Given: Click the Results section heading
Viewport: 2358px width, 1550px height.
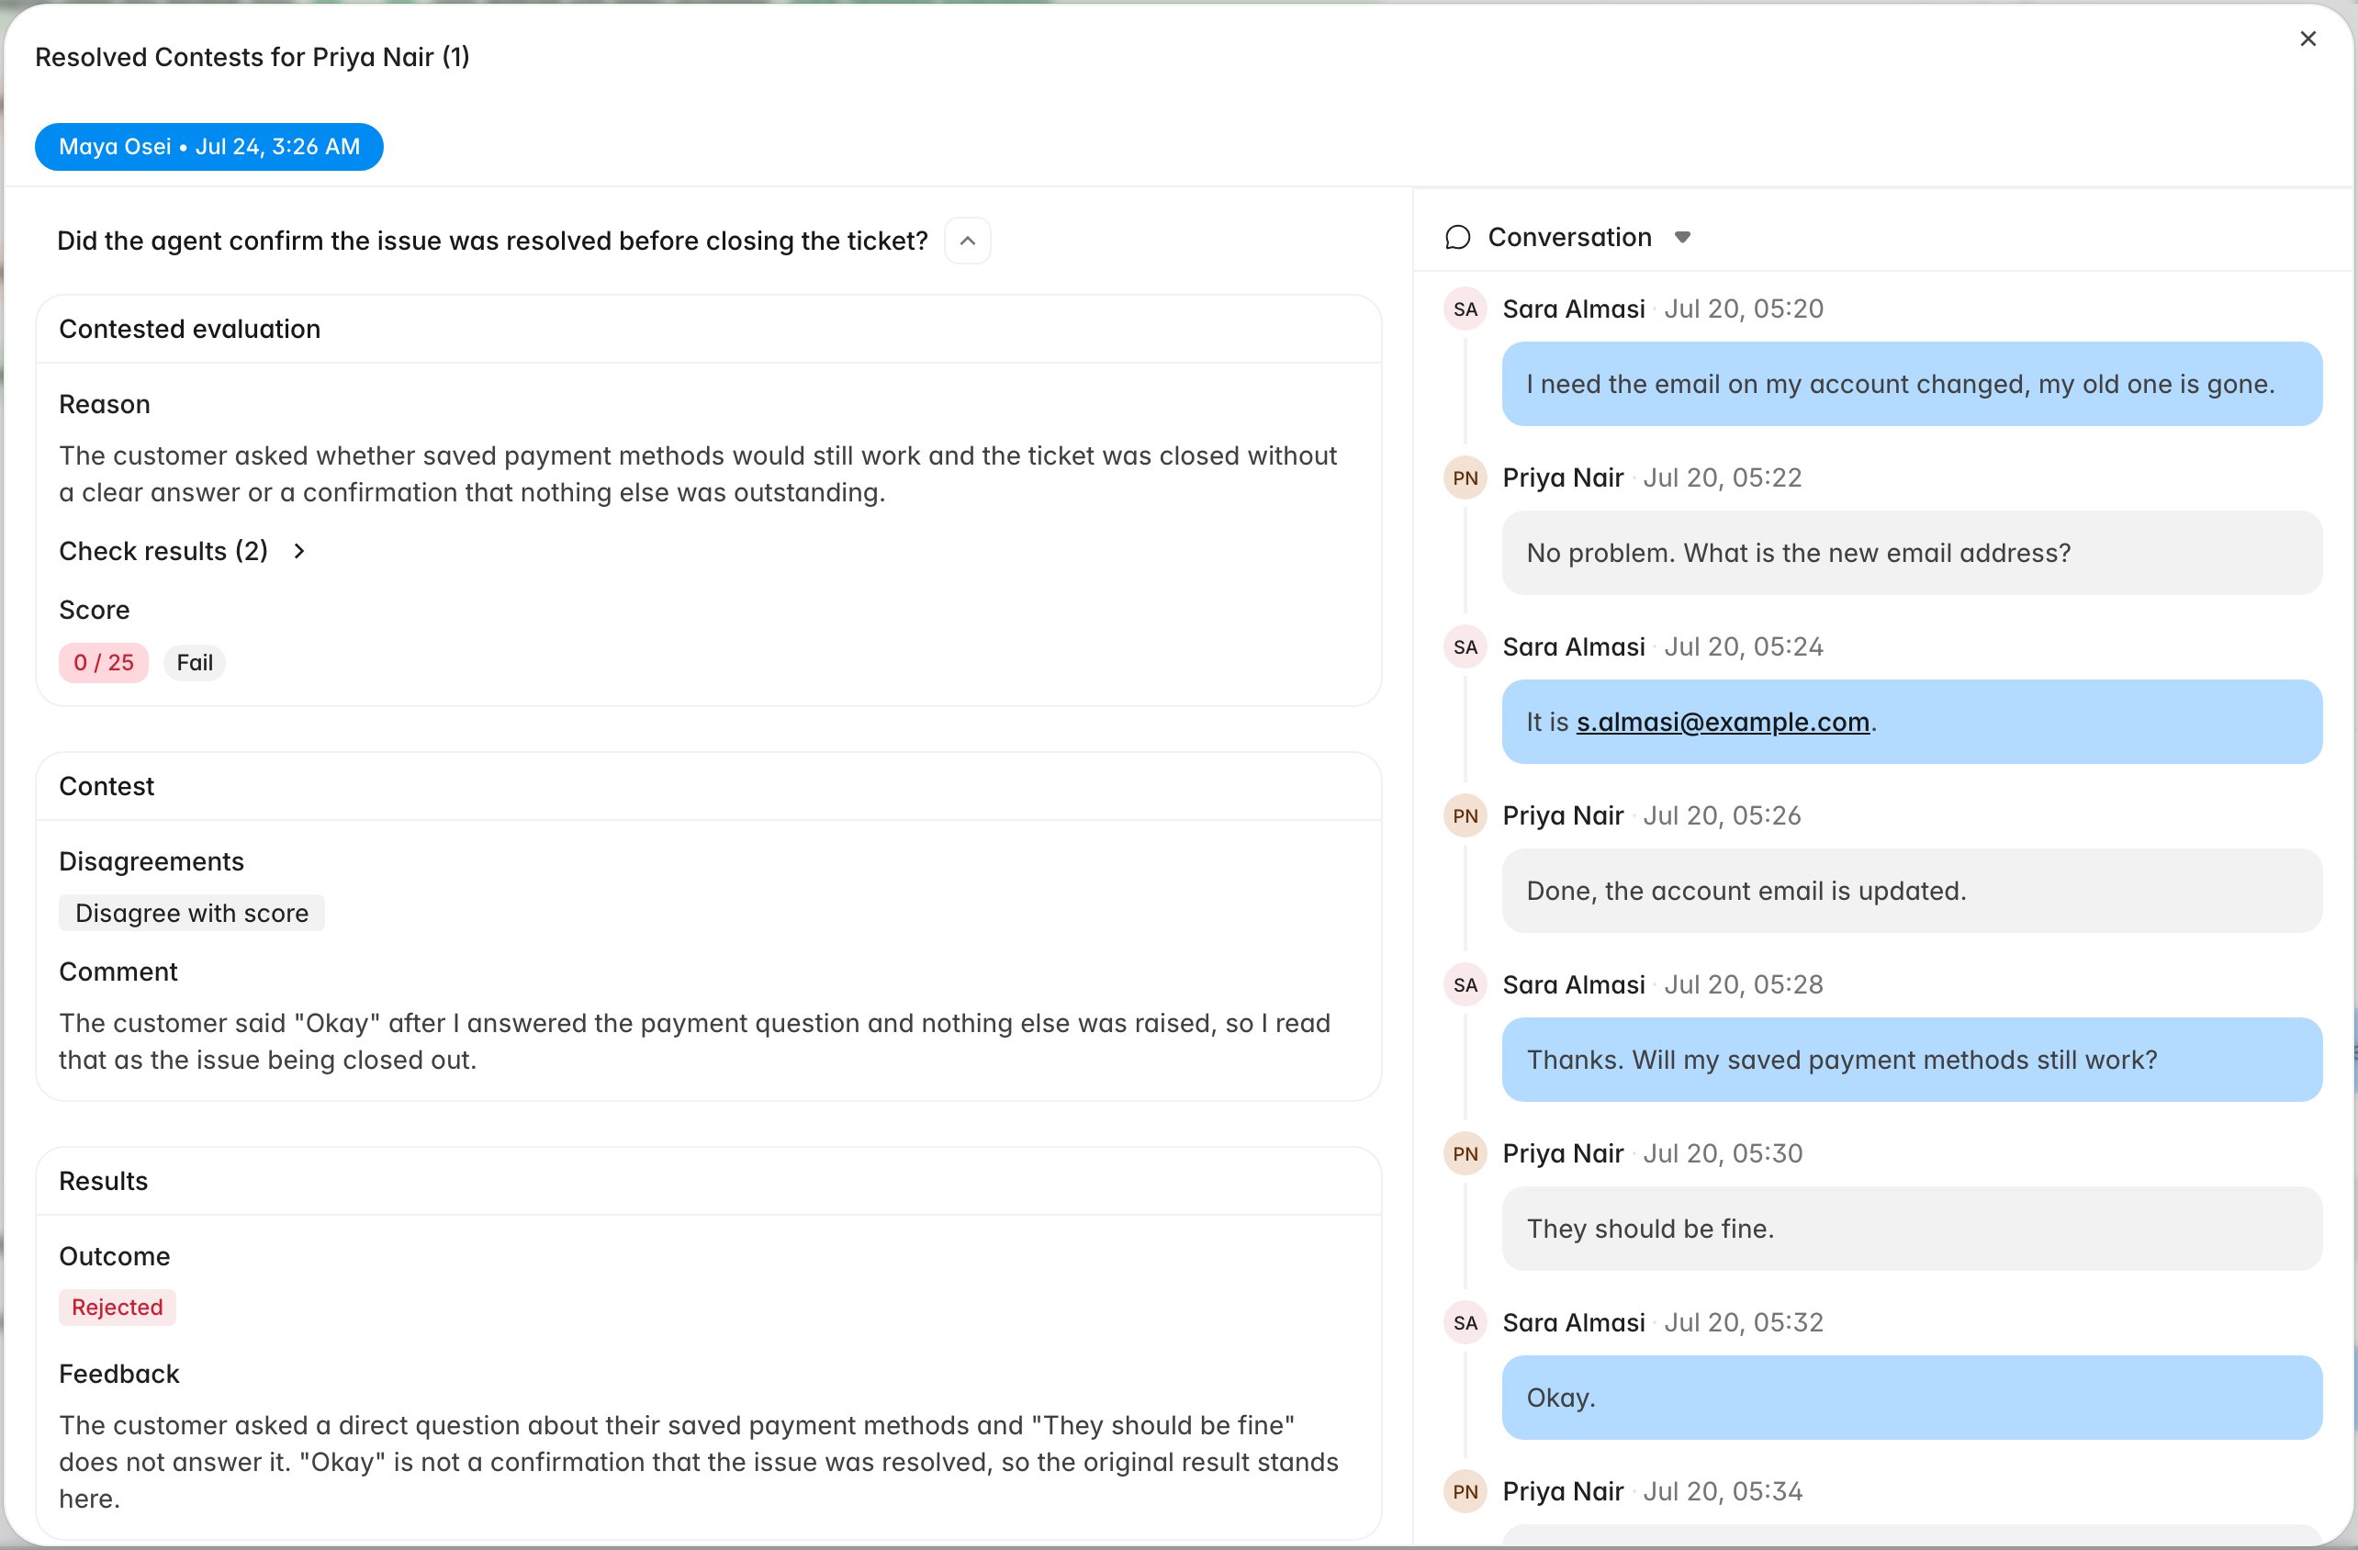Looking at the screenshot, I should point(103,1182).
